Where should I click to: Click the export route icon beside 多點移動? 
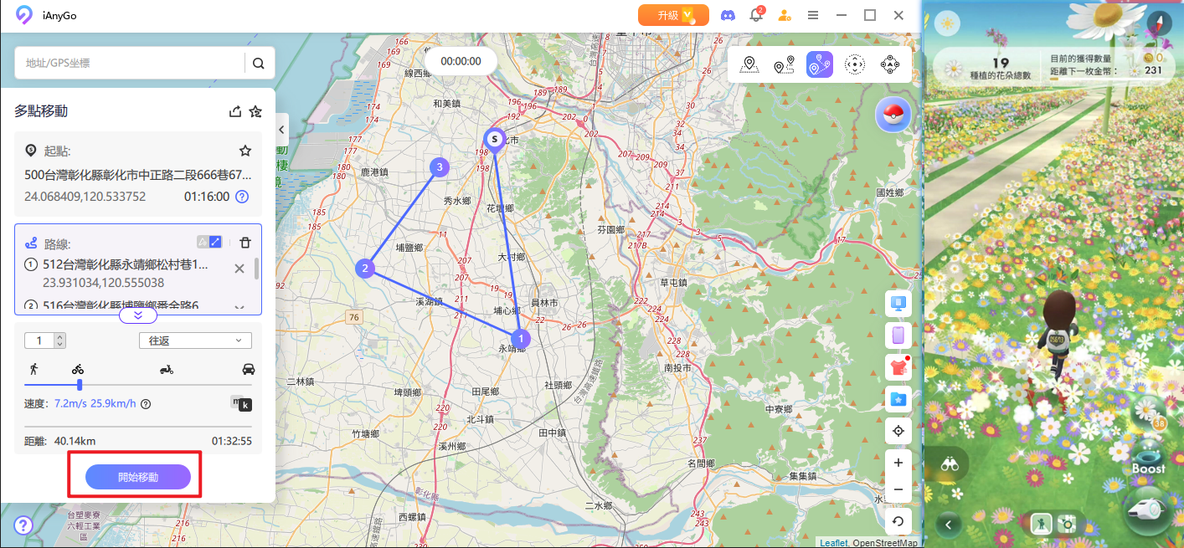click(x=235, y=111)
